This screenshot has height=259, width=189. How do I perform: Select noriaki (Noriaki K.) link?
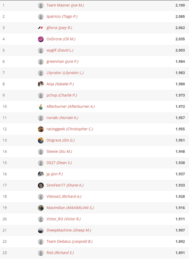[62, 118]
